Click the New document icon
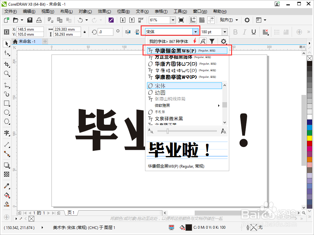The height and width of the screenshot is (235, 314). 6,20
